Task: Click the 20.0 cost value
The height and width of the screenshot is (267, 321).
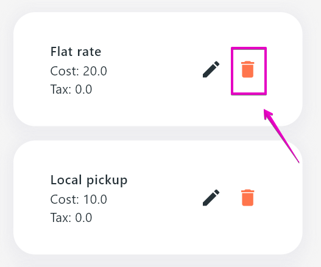Action: (x=95, y=71)
